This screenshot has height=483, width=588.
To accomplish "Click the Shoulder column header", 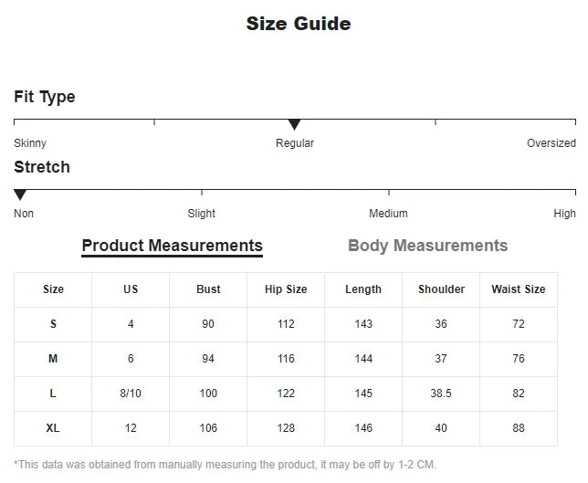I will 441,289.
